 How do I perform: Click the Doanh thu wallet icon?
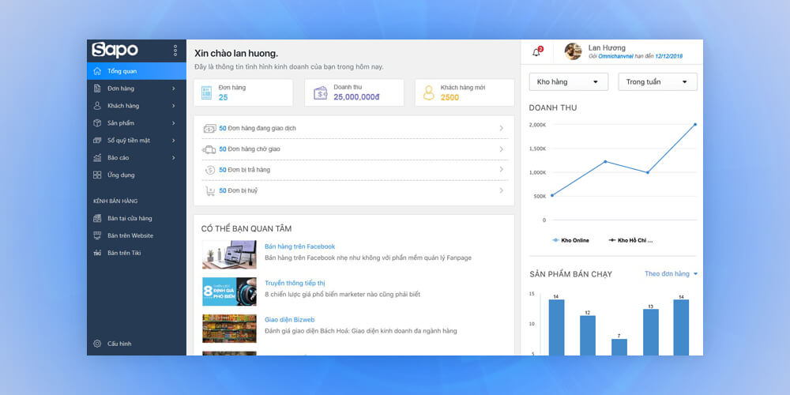coord(321,92)
